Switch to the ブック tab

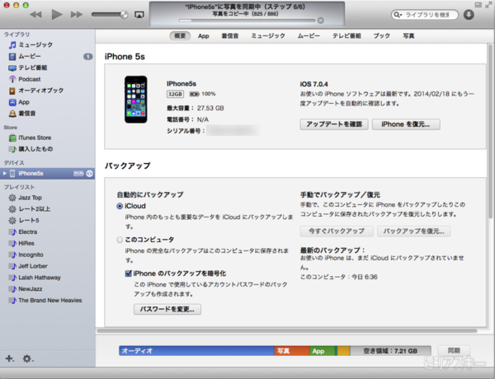click(x=382, y=36)
